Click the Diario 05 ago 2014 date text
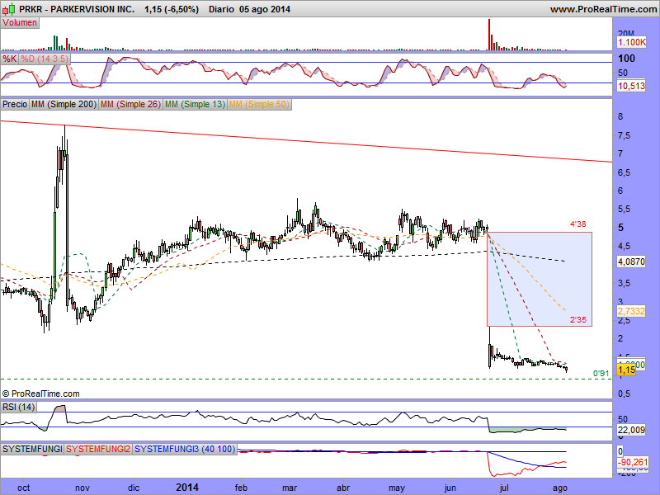Image resolution: width=660 pixels, height=495 pixels. point(250,9)
